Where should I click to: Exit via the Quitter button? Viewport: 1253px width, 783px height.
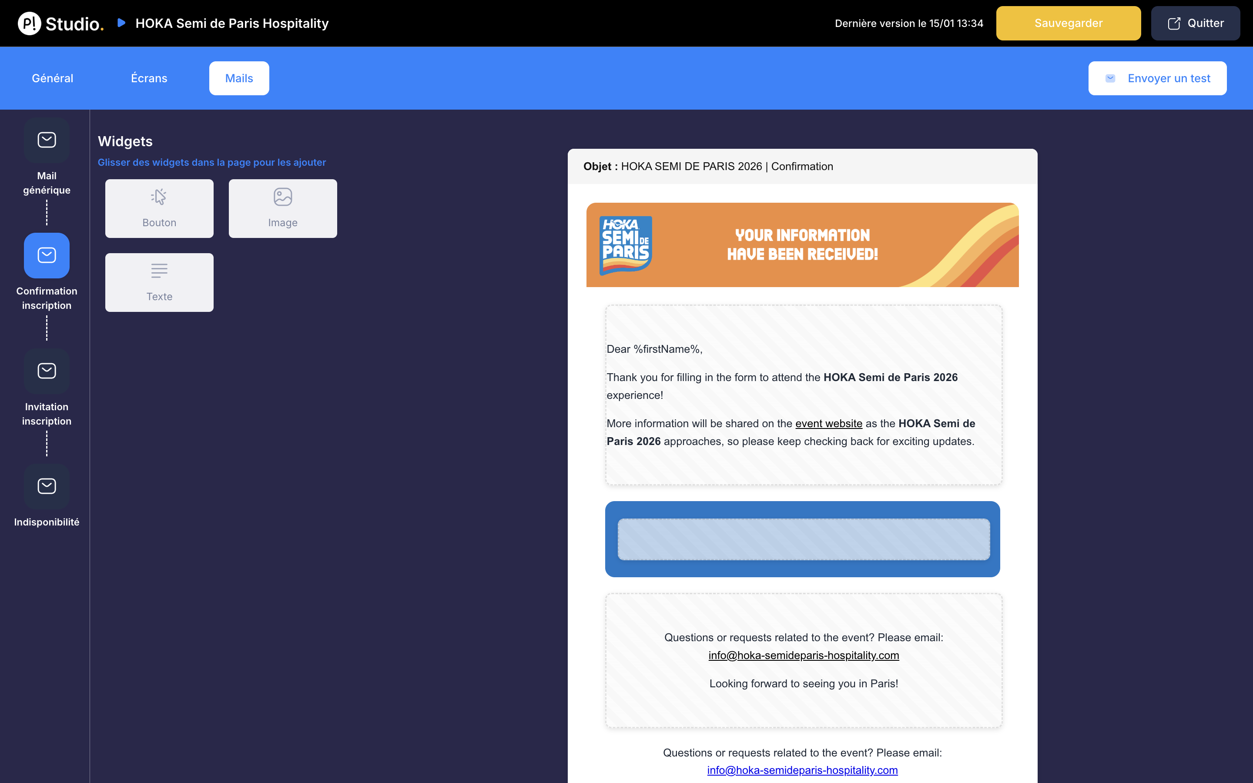point(1195,23)
